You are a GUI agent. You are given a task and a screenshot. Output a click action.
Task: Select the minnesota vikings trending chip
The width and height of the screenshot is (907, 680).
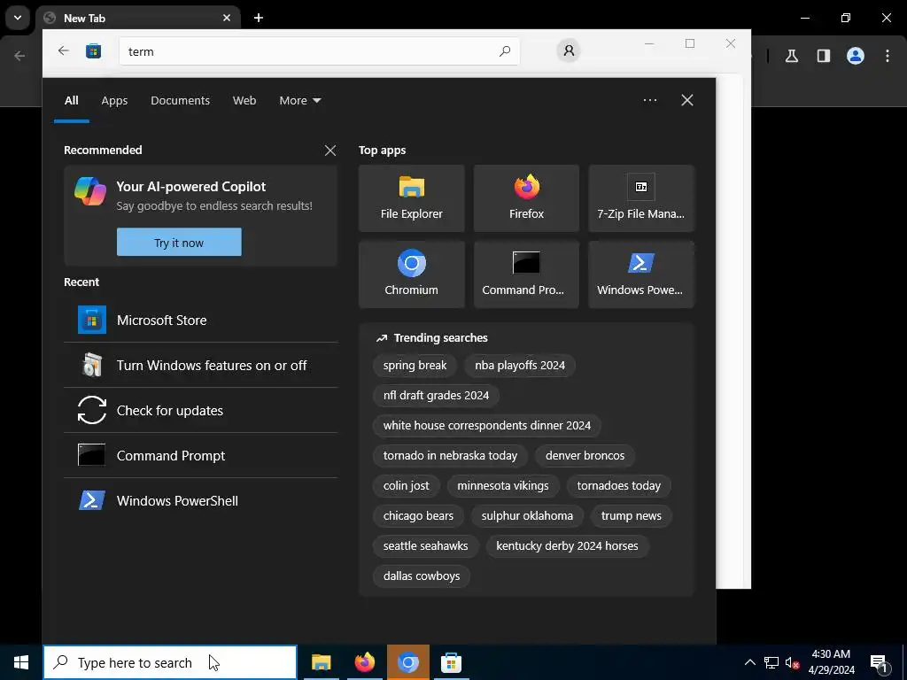pyautogui.click(x=503, y=485)
